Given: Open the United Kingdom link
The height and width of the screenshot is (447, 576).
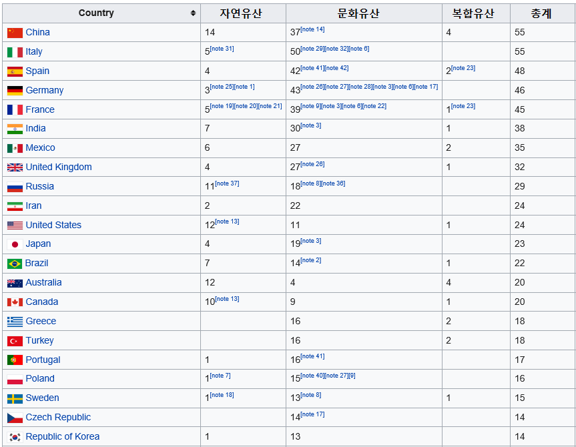Looking at the screenshot, I should tap(59, 167).
